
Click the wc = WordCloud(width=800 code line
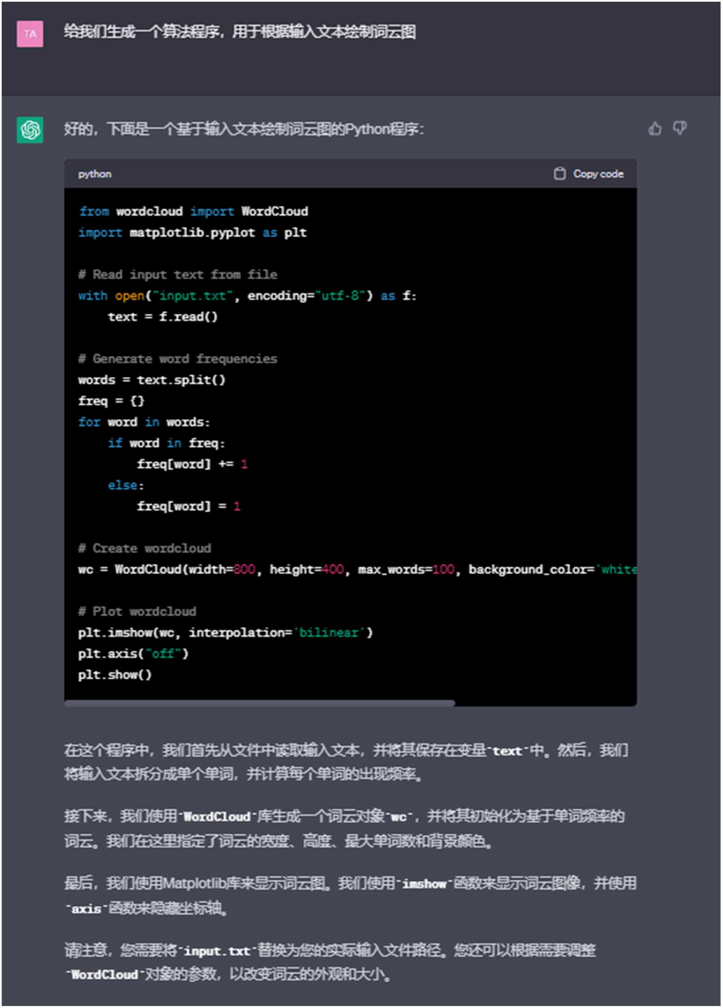[311, 569]
